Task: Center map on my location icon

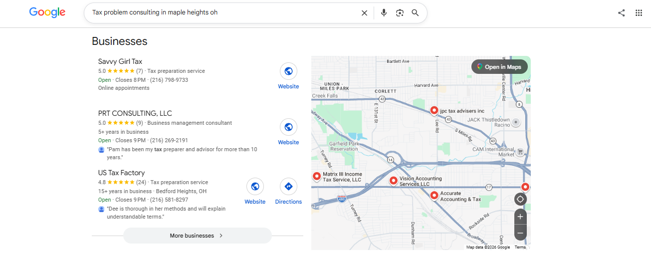Action: (x=520, y=199)
